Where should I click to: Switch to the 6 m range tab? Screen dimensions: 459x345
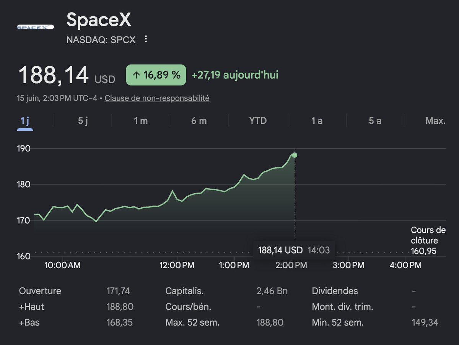pos(199,121)
